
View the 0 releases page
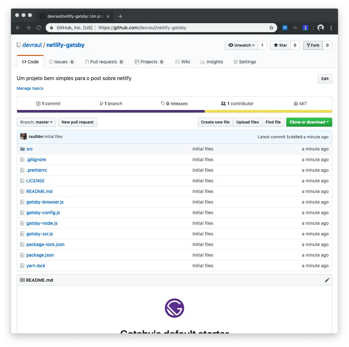(x=174, y=104)
